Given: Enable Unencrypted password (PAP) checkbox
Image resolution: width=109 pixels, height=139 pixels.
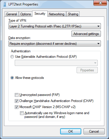Looking at the screenshot, I should [x=16, y=95].
